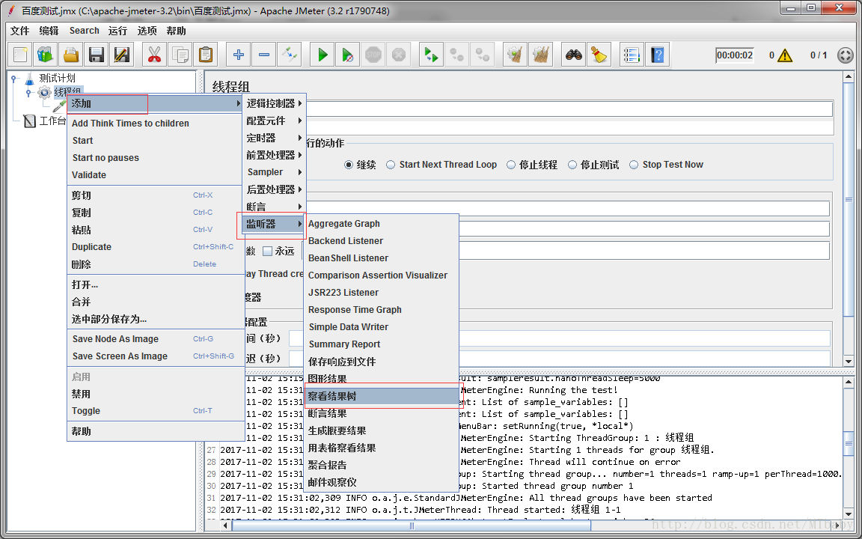The height and width of the screenshot is (539, 862).
Task: Select the Stop Test Now radio button
Action: [634, 165]
